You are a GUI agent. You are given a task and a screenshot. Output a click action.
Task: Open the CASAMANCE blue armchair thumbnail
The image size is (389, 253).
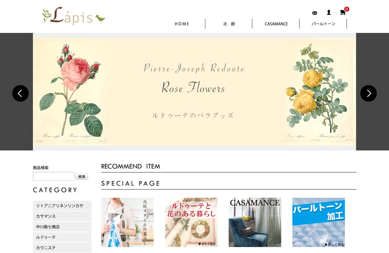(255, 222)
